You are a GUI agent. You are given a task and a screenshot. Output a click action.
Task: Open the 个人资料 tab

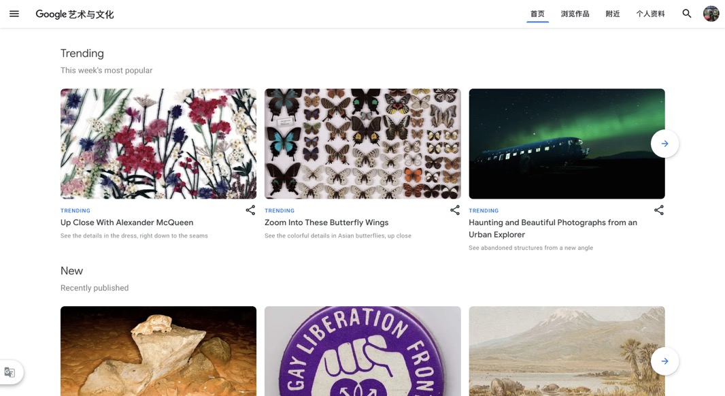coord(650,14)
